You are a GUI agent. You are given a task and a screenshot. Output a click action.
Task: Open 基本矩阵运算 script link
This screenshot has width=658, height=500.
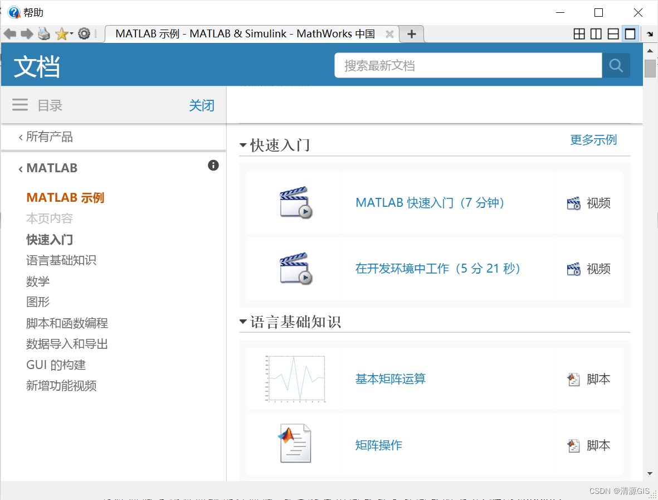(x=390, y=379)
